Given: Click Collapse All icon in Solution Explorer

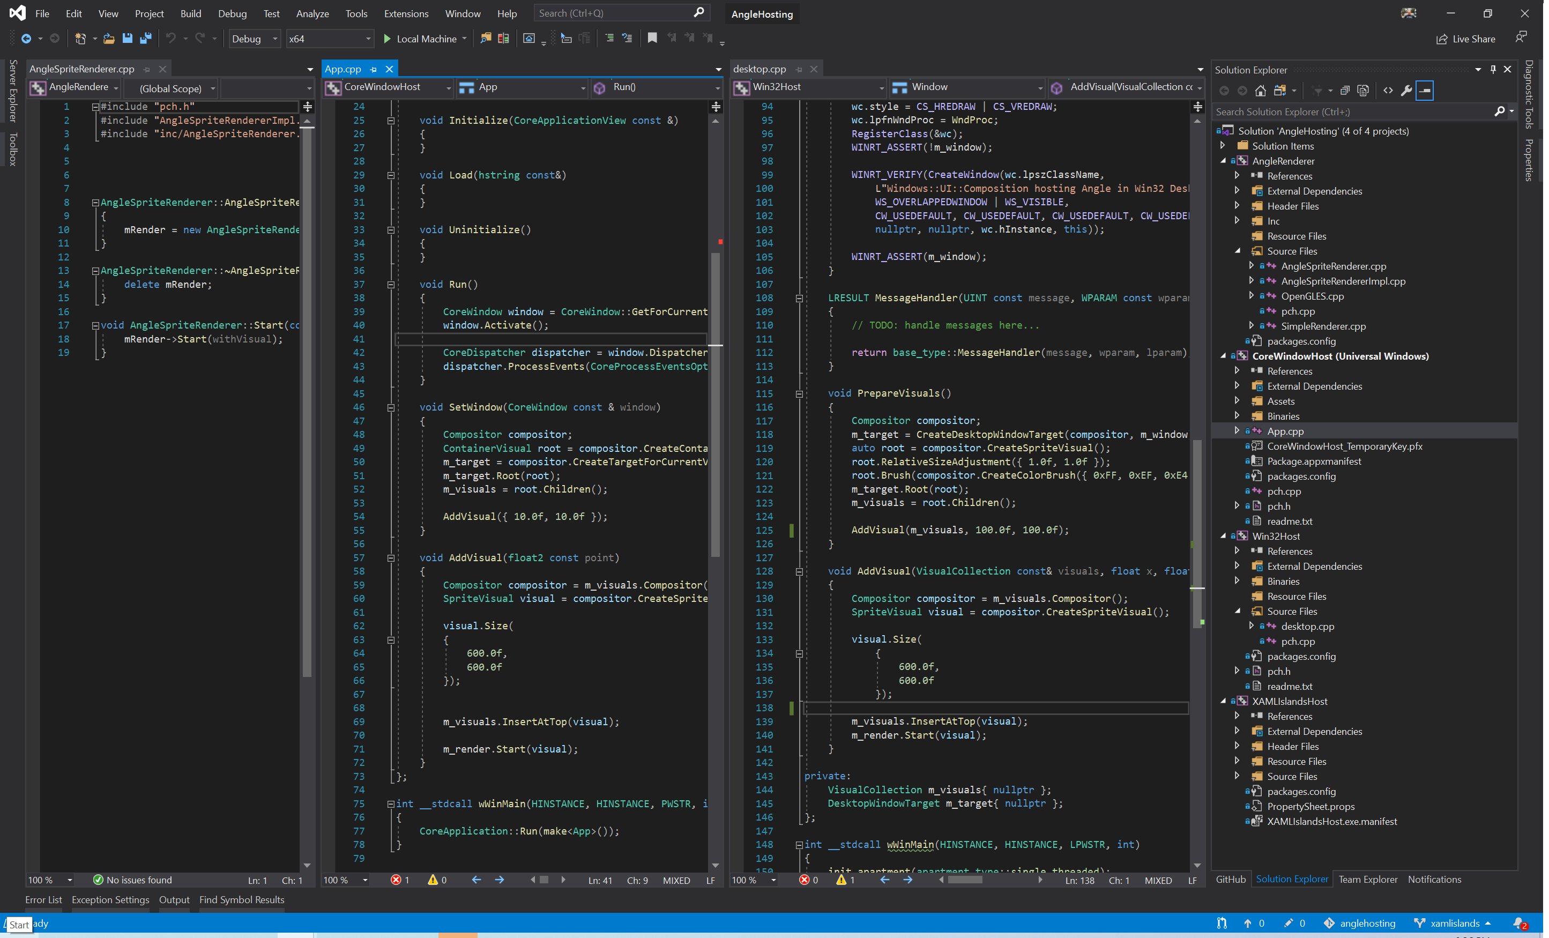Looking at the screenshot, I should click(x=1345, y=91).
